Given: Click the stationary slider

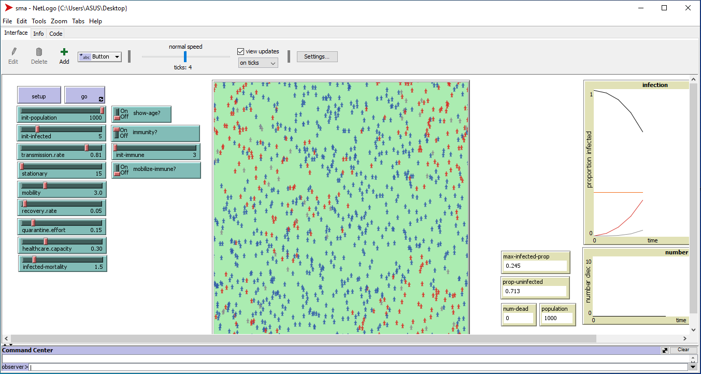Looking at the screenshot, I should 61,170.
